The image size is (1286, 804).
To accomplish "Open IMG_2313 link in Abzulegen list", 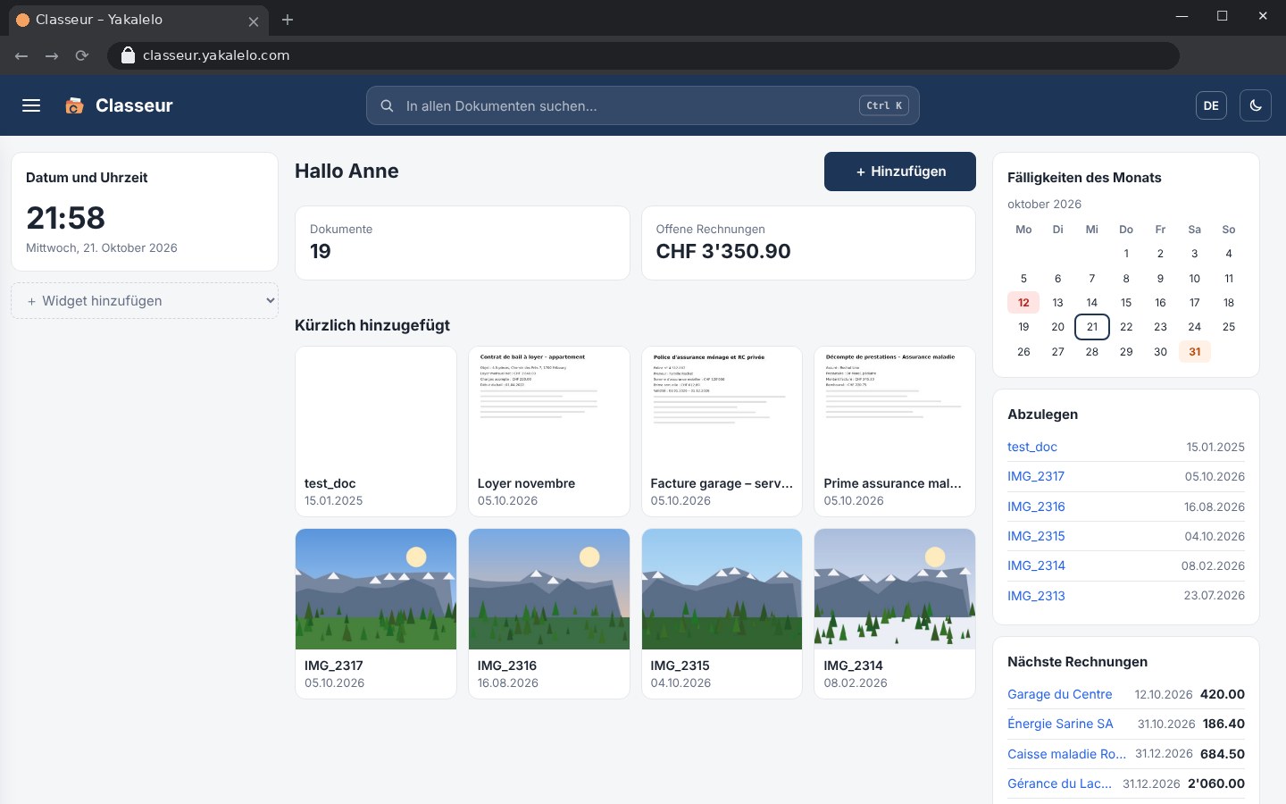I will tap(1036, 596).
